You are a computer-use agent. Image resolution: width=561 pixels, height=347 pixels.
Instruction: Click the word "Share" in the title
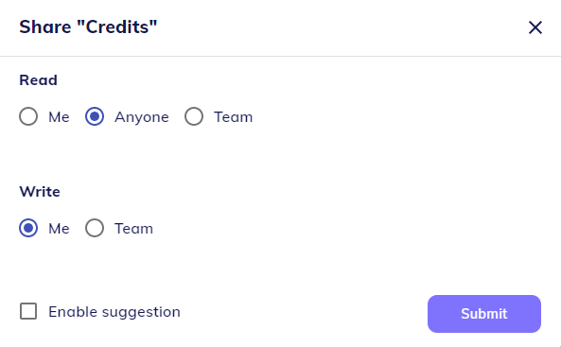[x=45, y=26]
